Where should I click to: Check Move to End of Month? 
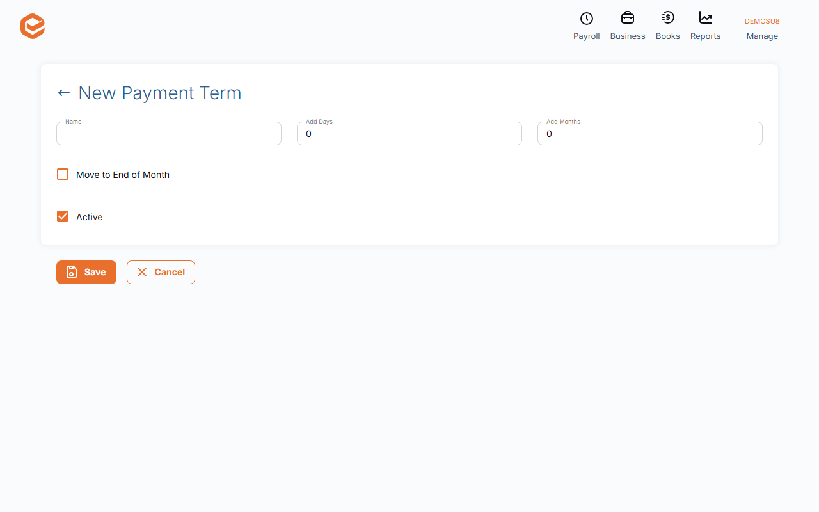click(x=63, y=174)
